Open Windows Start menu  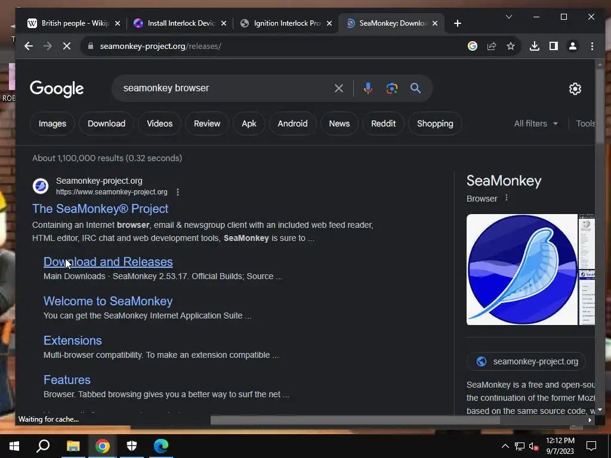click(x=14, y=446)
